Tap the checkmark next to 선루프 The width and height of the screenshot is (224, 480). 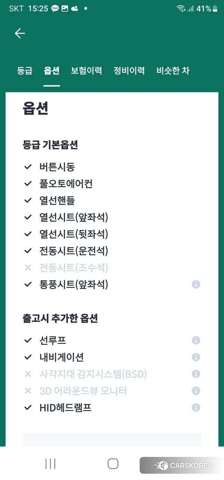28,340
